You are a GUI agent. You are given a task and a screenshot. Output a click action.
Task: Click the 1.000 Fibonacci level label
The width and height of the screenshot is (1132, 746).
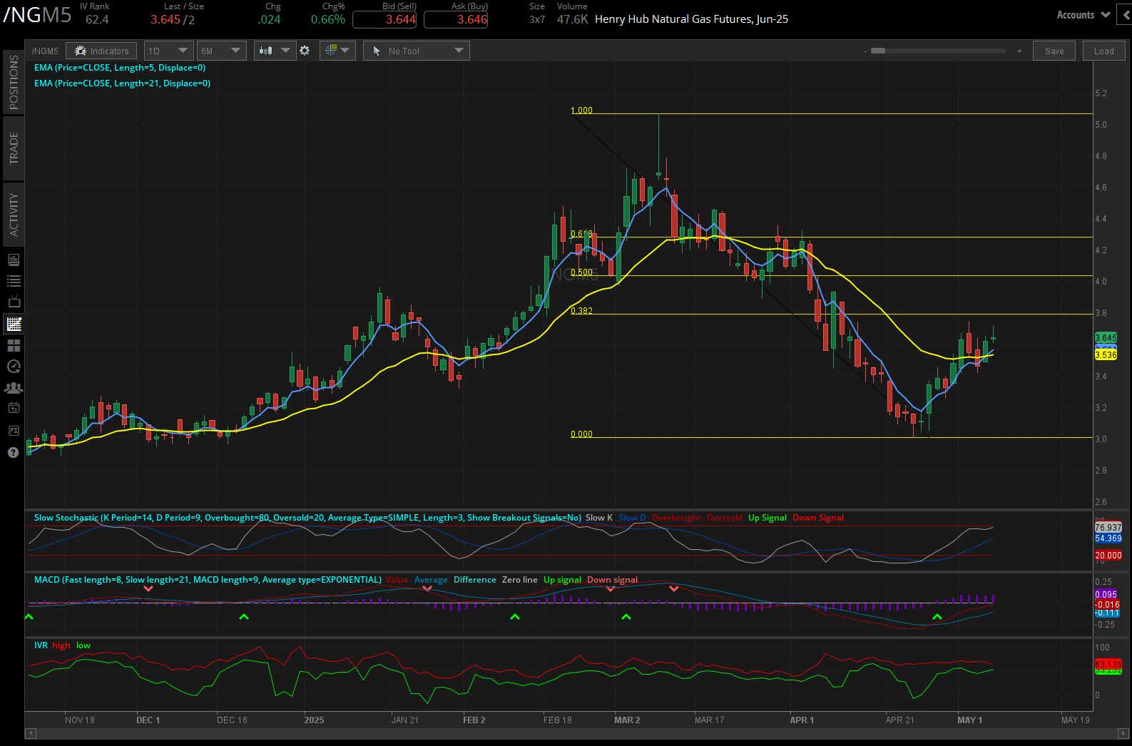click(581, 111)
